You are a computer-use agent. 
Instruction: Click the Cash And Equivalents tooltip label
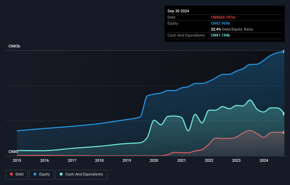(x=186, y=35)
